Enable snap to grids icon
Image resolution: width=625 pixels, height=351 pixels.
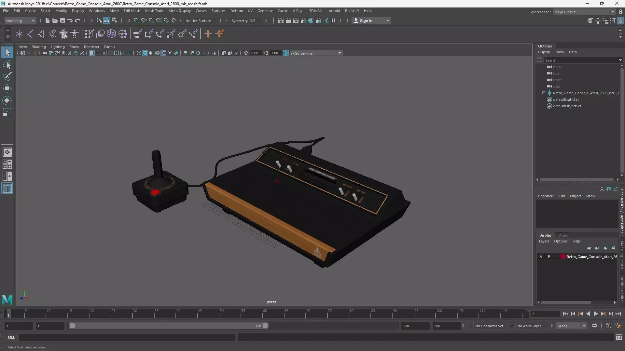point(136,20)
